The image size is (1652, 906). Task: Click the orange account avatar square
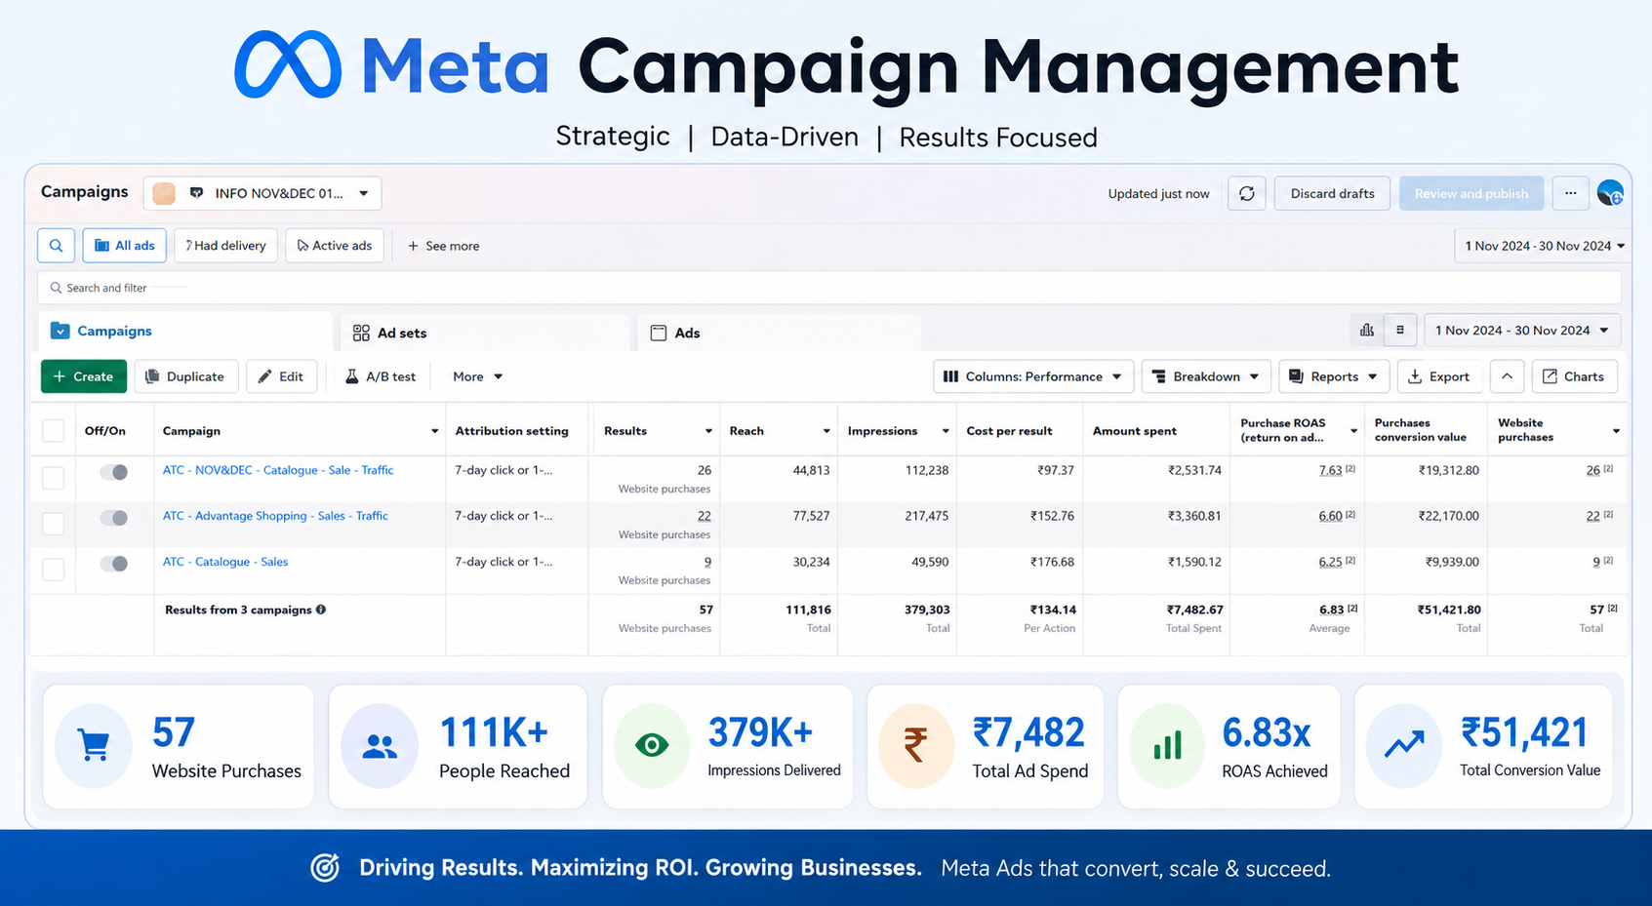[x=164, y=193]
